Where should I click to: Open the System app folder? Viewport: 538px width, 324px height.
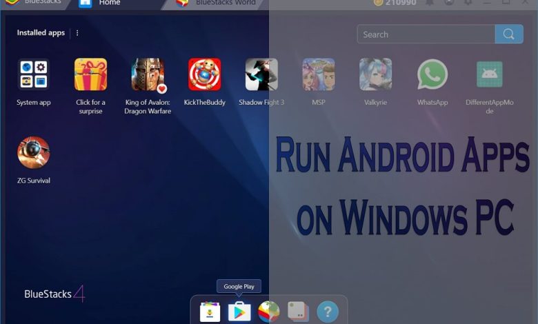(34, 74)
